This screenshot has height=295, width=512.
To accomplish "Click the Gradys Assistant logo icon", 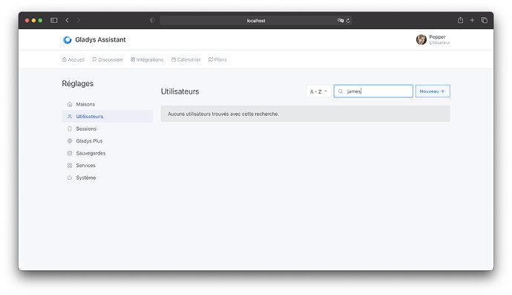I will click(68, 40).
